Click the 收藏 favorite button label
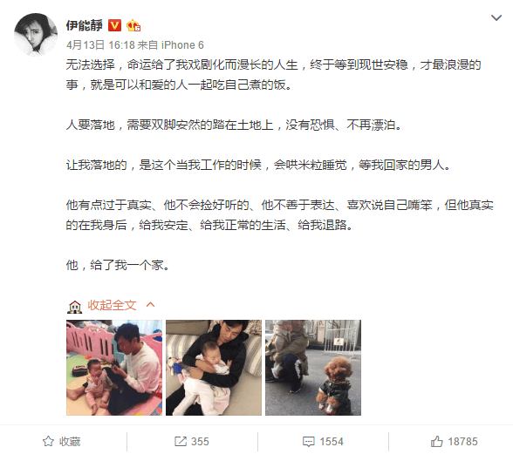This screenshot has height=454, width=513. pos(70,442)
